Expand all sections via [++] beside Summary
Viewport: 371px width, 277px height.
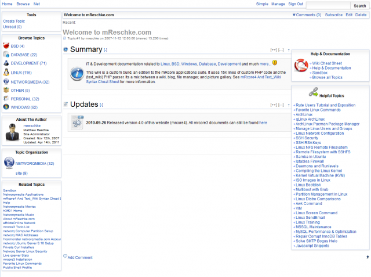click(274, 50)
